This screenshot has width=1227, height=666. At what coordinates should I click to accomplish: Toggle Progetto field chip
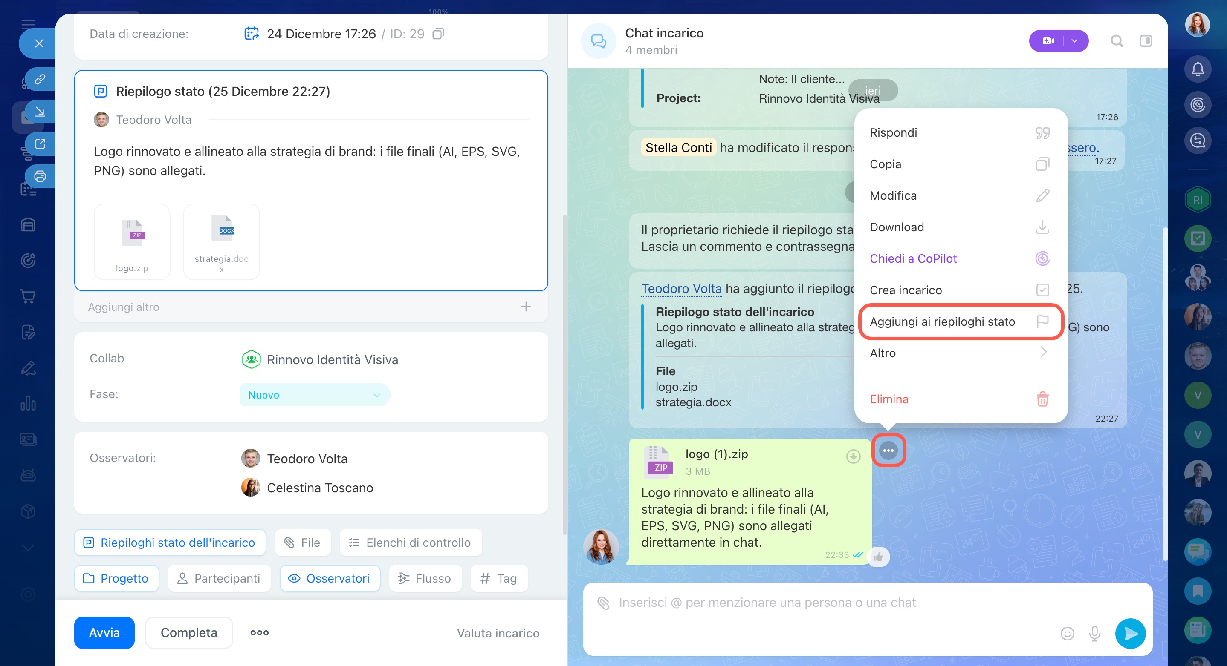[116, 578]
